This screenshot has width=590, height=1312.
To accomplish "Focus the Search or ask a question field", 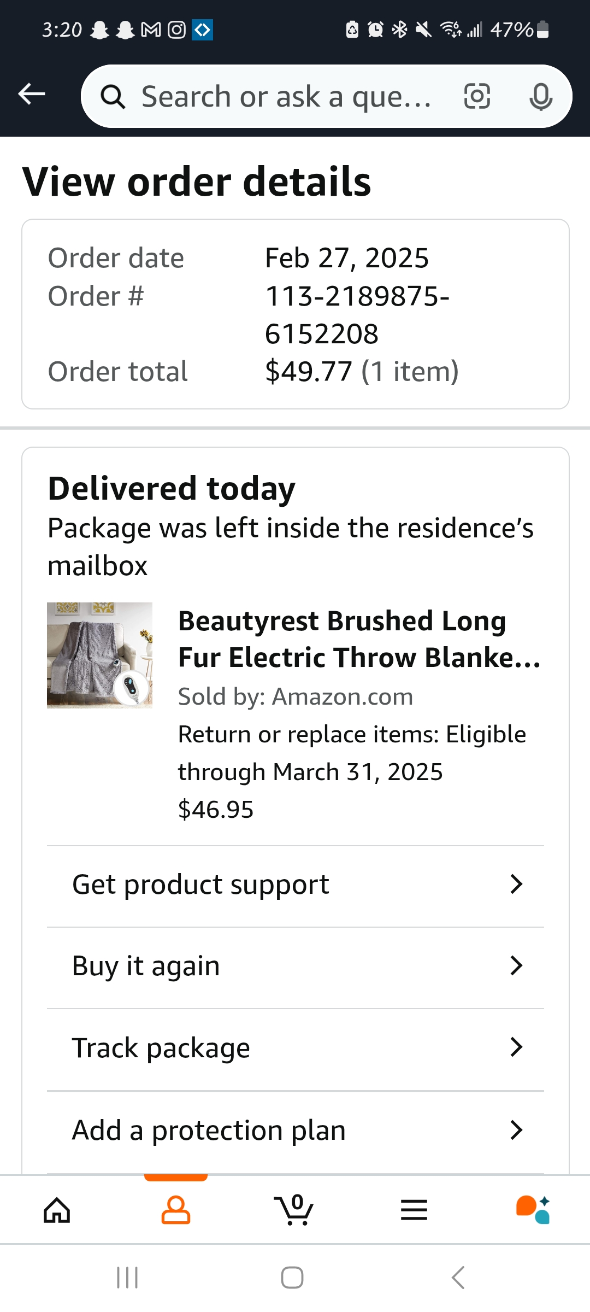I will 286,97.
